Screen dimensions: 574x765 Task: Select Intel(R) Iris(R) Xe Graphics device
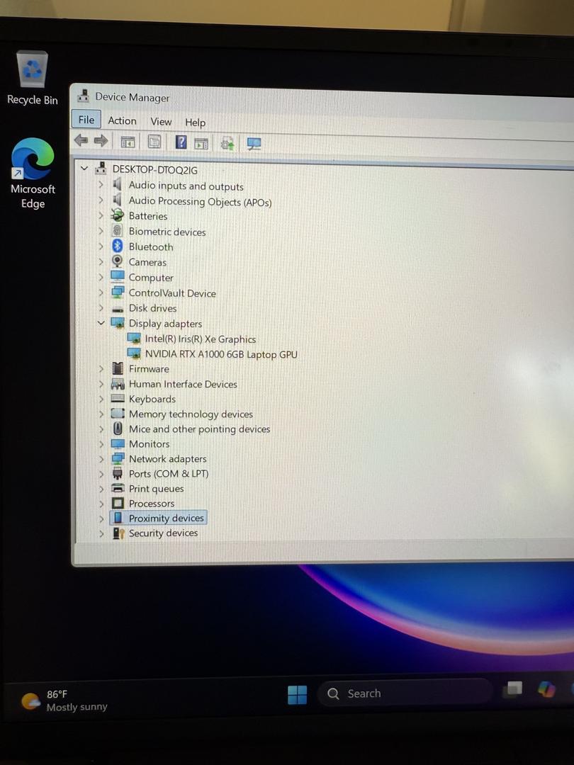(x=200, y=339)
